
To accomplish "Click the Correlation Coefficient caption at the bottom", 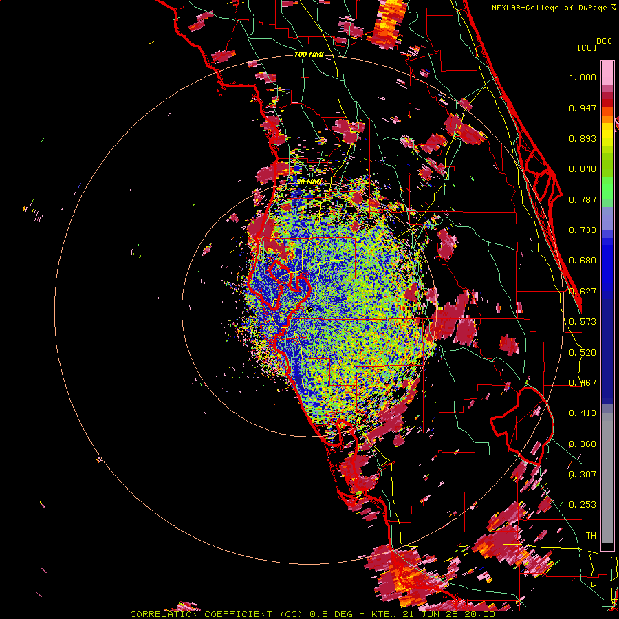I will (313, 614).
